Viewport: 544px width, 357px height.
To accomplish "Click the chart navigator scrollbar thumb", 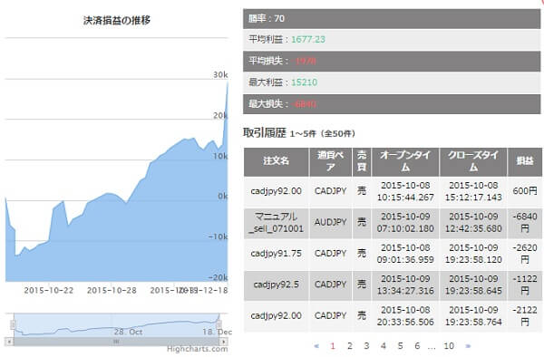I will 117,342.
